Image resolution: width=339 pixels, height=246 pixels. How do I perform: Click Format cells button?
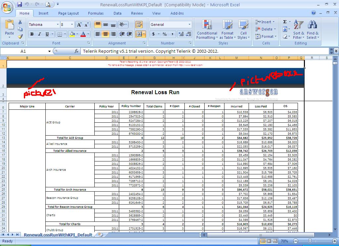coord(266,36)
